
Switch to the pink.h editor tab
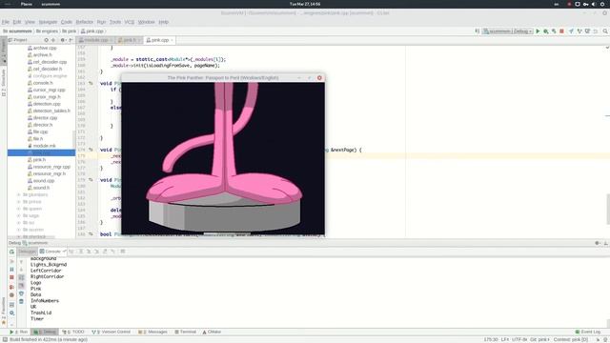click(x=129, y=40)
